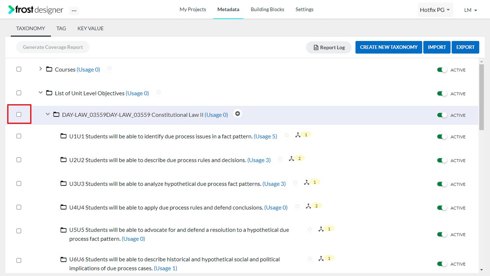
Task: Click the vertical scrollbar of the taxonomy list
Action: pos(482,97)
